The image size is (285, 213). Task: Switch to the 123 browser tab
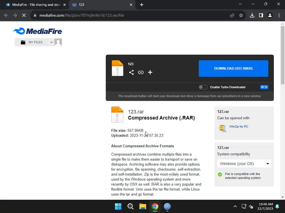[102, 5]
